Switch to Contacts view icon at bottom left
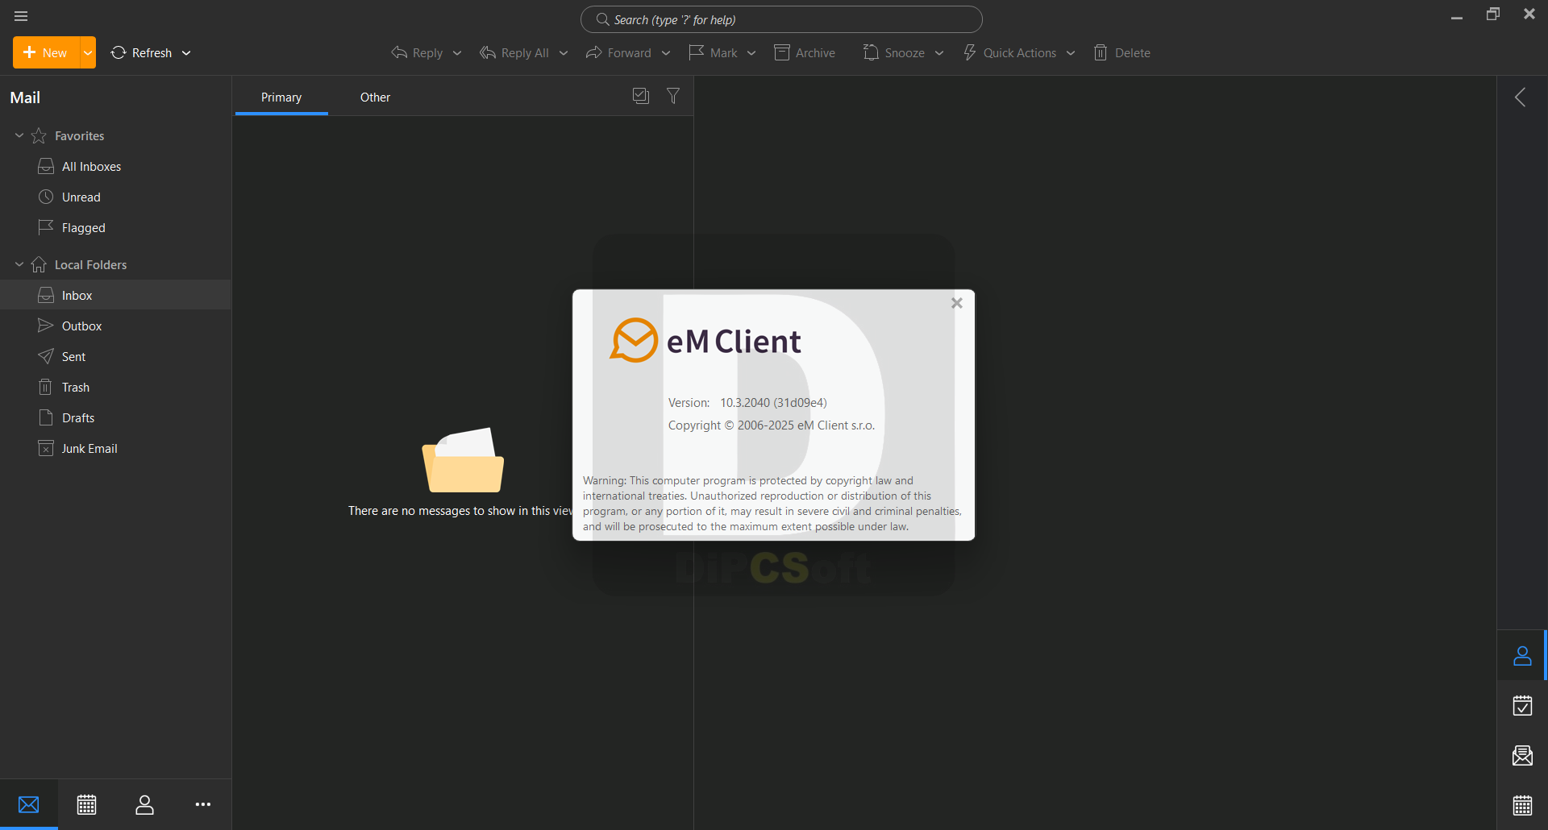Viewport: 1548px width, 830px height. [145, 804]
